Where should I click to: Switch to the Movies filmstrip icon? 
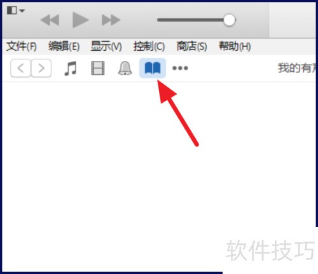98,68
